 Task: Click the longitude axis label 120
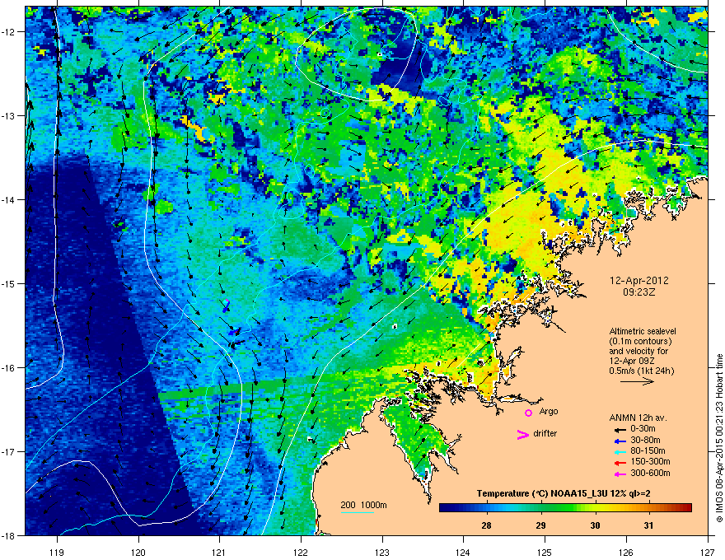pos(138,553)
